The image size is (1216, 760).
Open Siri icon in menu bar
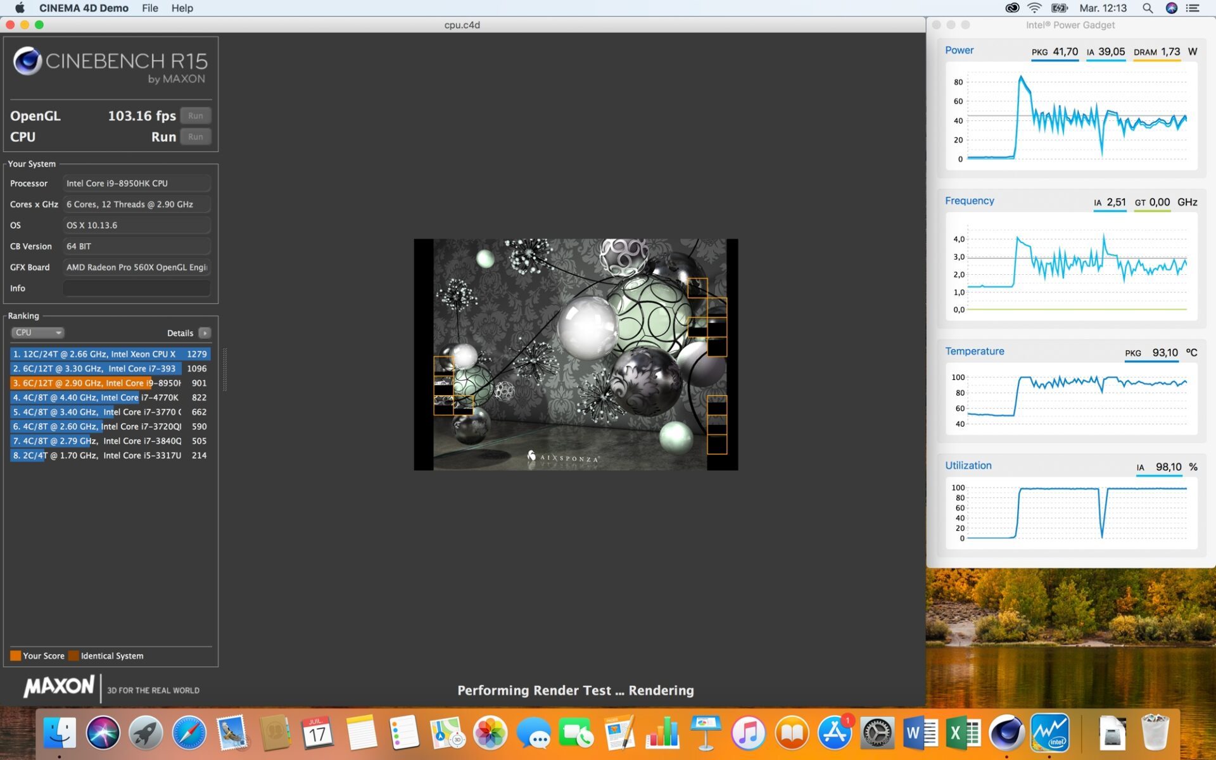1172,8
